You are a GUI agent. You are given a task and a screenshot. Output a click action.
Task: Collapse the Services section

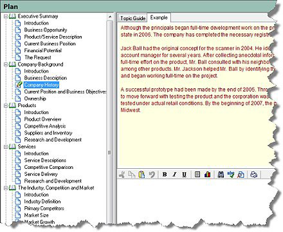click(6, 147)
